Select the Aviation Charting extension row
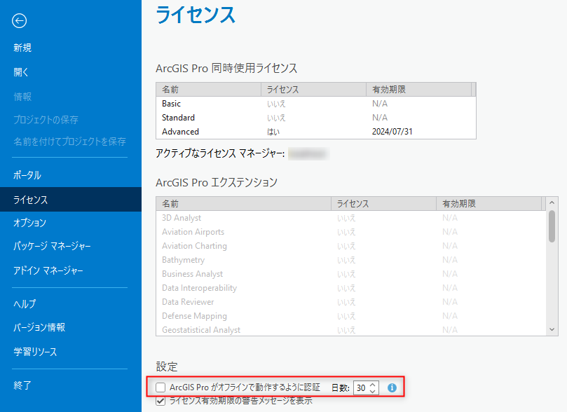 pos(350,246)
